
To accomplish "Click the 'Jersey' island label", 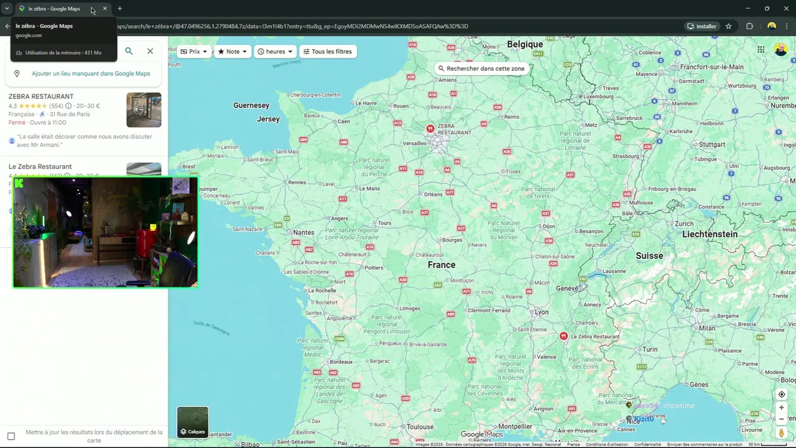I will pyautogui.click(x=269, y=119).
